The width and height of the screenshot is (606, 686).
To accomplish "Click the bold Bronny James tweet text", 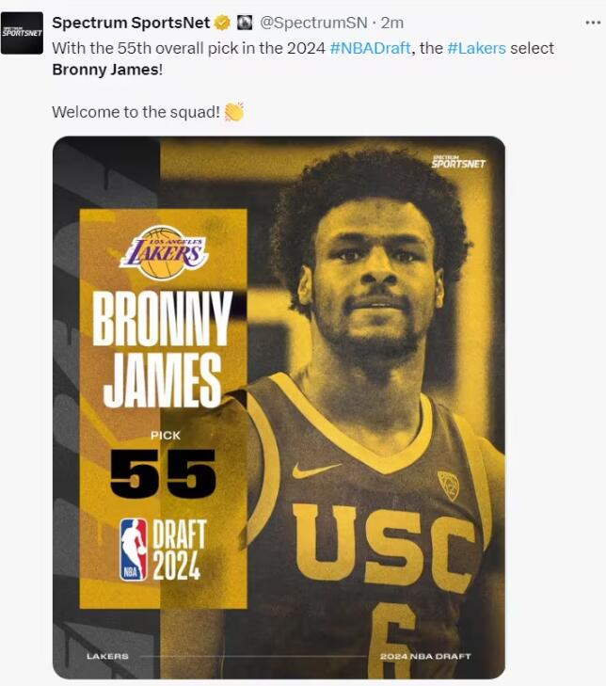I will click(x=106, y=70).
